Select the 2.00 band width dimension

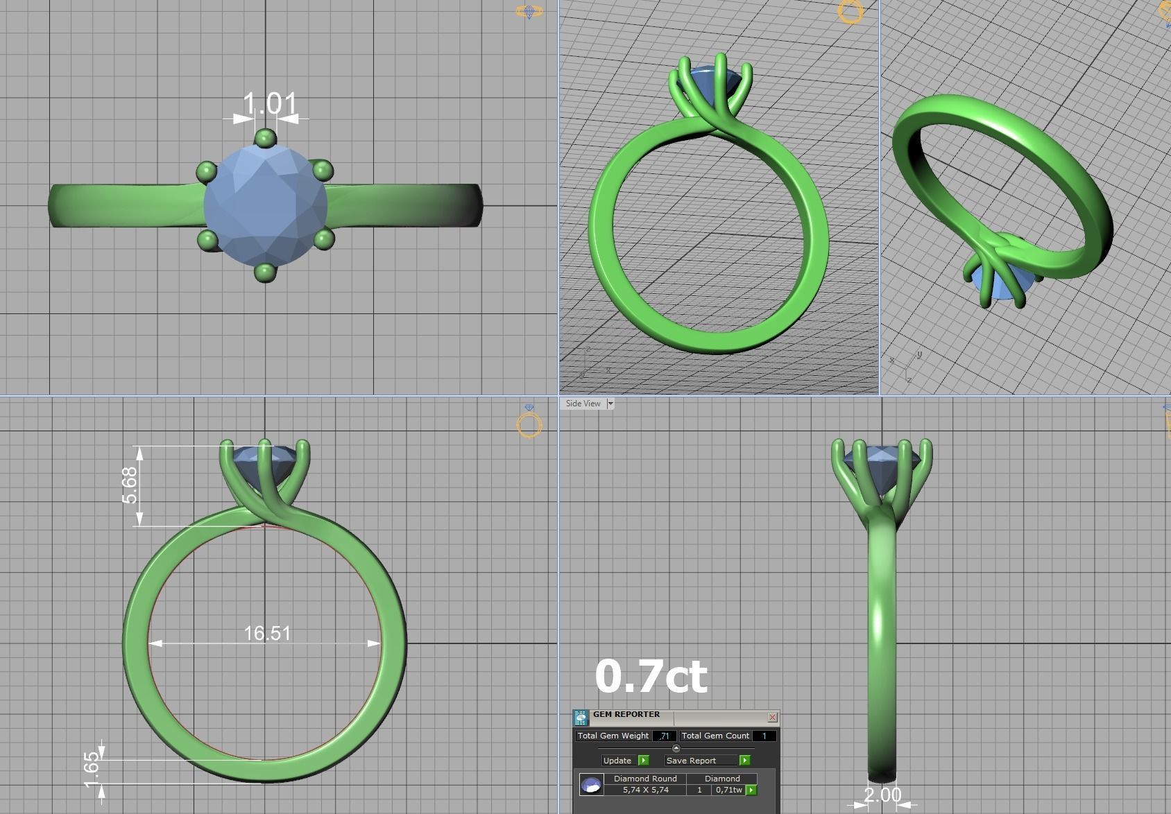pyautogui.click(x=882, y=795)
